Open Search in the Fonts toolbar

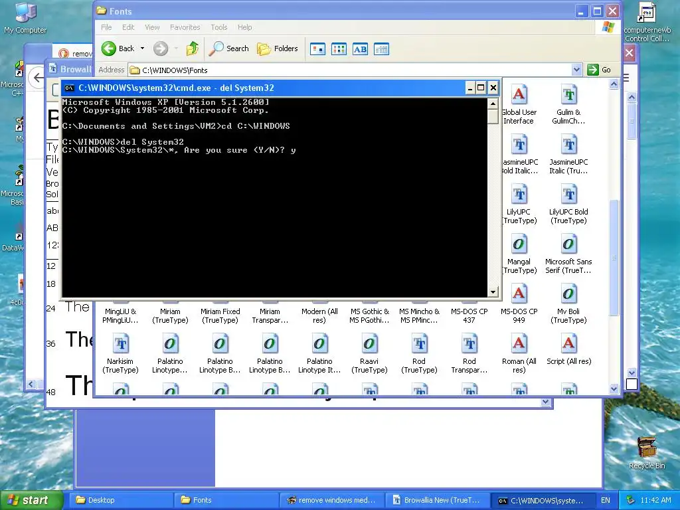[229, 48]
